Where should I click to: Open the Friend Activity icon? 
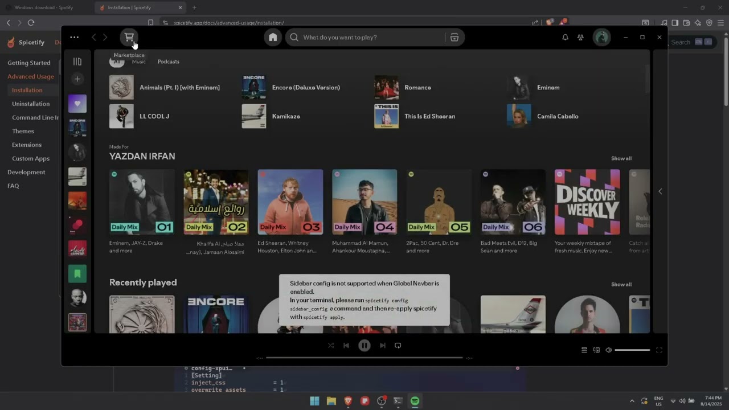tap(580, 38)
